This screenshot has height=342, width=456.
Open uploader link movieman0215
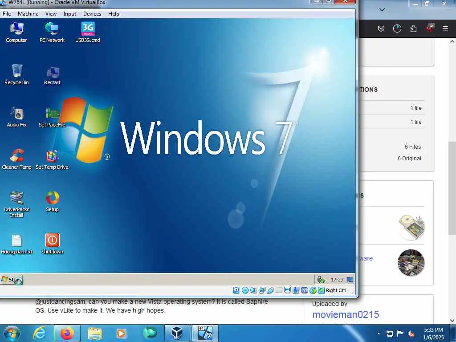(346, 314)
